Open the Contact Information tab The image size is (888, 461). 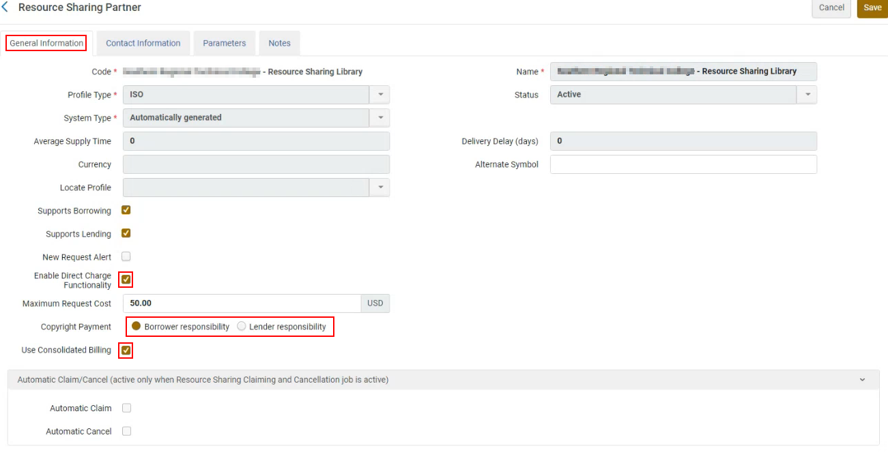(x=143, y=43)
